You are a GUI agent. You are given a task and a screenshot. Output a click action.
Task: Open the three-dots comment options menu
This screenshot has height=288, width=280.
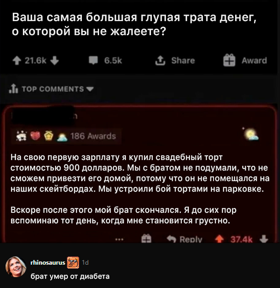coord(119,239)
